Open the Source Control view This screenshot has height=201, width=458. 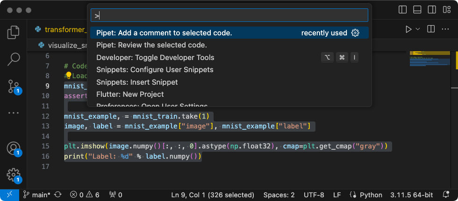(x=14, y=86)
